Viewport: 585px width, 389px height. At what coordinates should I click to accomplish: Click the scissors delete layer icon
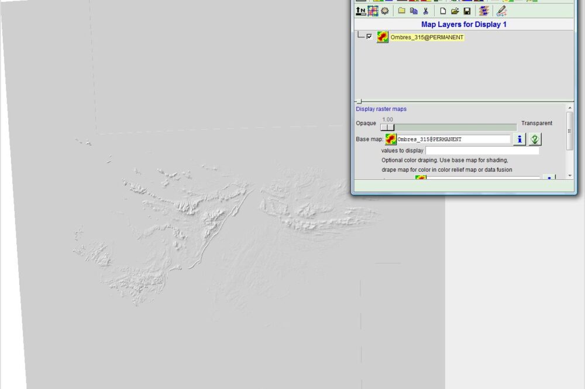425,11
